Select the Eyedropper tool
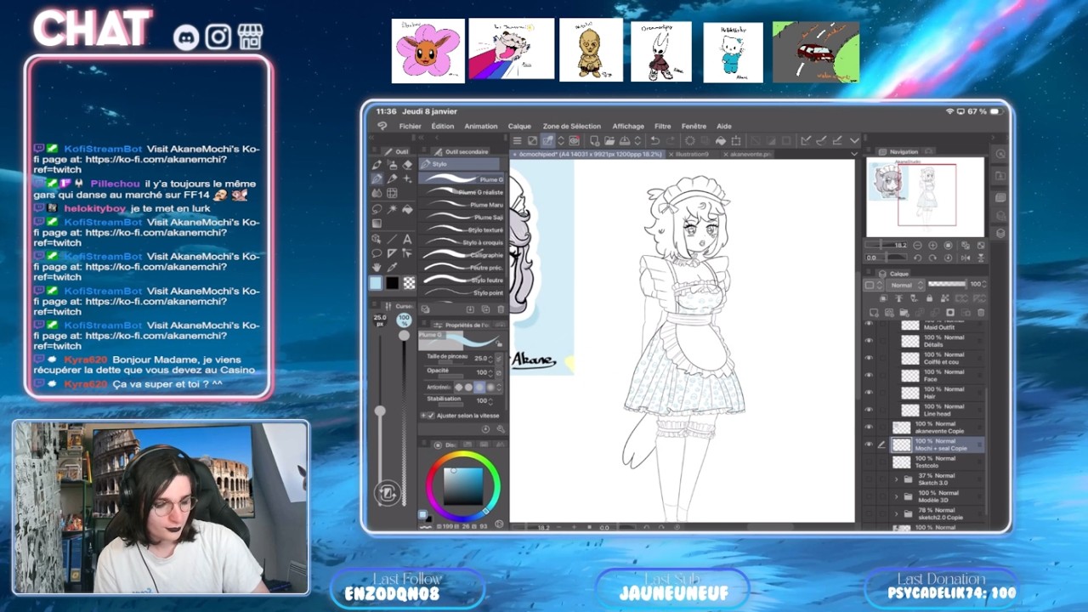The width and height of the screenshot is (1088, 612). pos(392,267)
